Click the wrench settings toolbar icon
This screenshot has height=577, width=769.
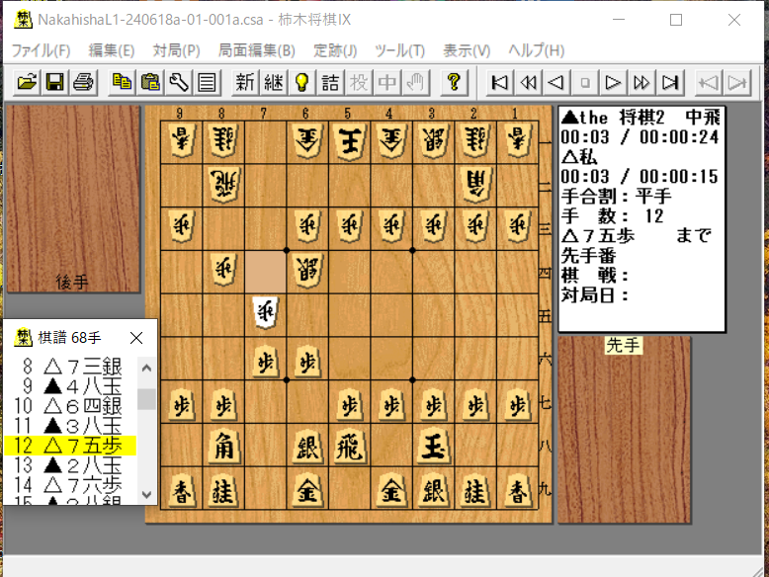179,82
